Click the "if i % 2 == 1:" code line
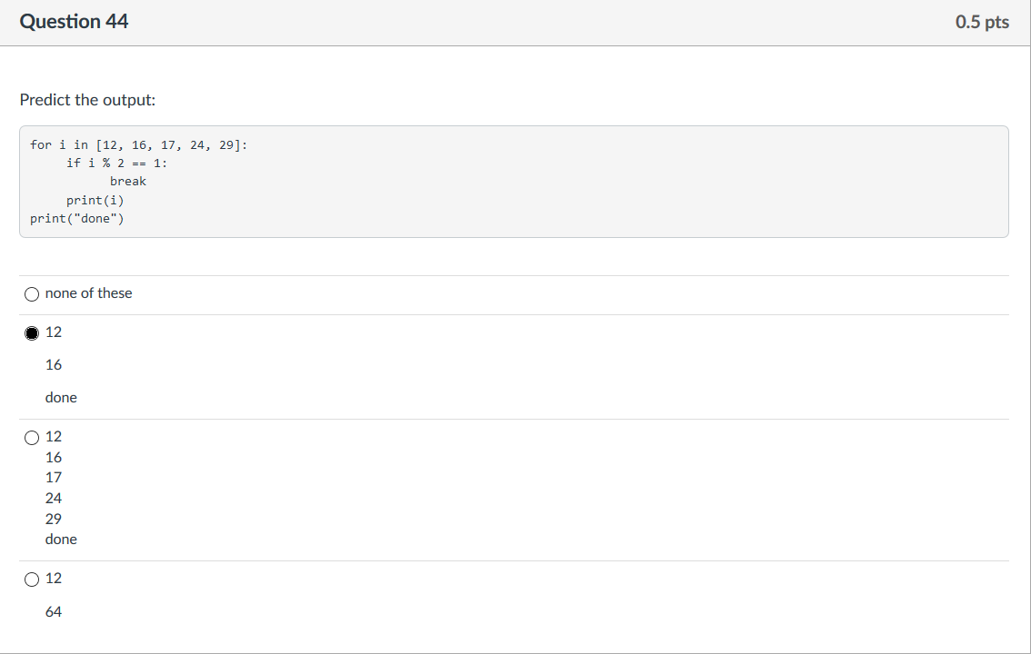Screen dimensions: 1031x654 pos(117,163)
